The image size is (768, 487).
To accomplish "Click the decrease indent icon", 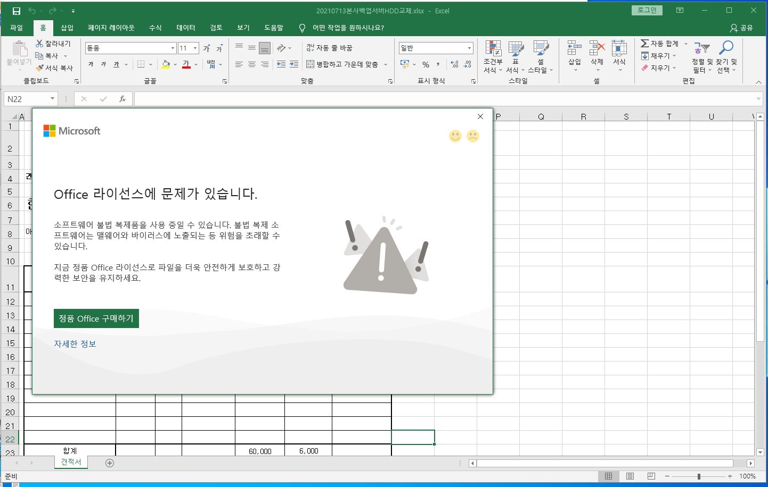I will pyautogui.click(x=281, y=64).
